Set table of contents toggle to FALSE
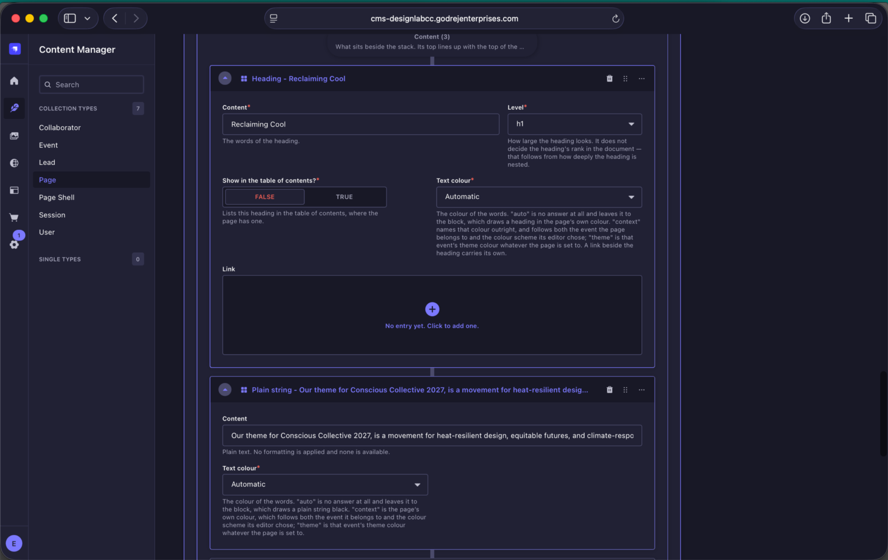Viewport: 888px width, 560px height. point(265,197)
